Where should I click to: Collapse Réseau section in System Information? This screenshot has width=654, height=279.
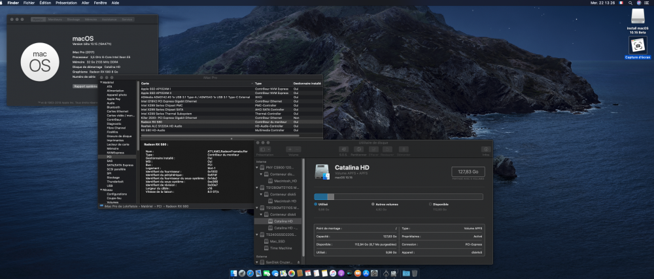click(x=101, y=190)
